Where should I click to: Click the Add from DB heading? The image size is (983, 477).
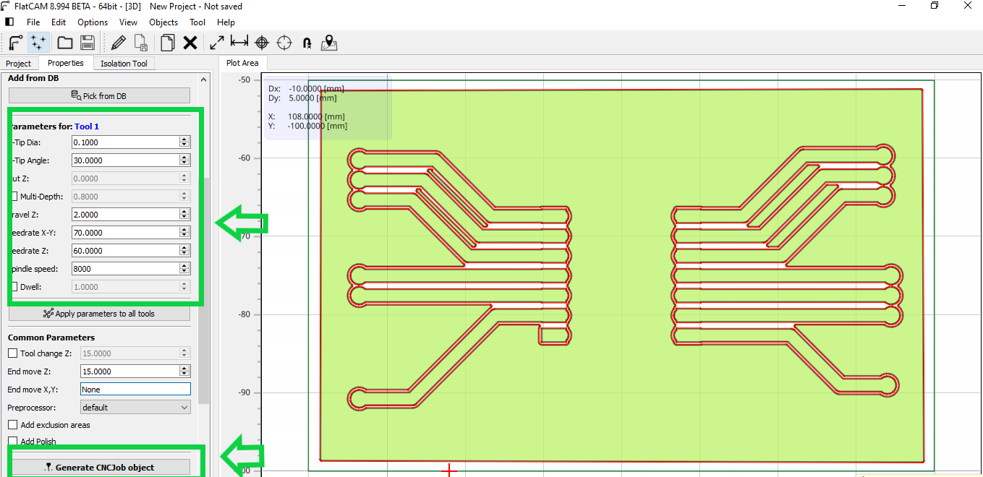pyautogui.click(x=33, y=78)
